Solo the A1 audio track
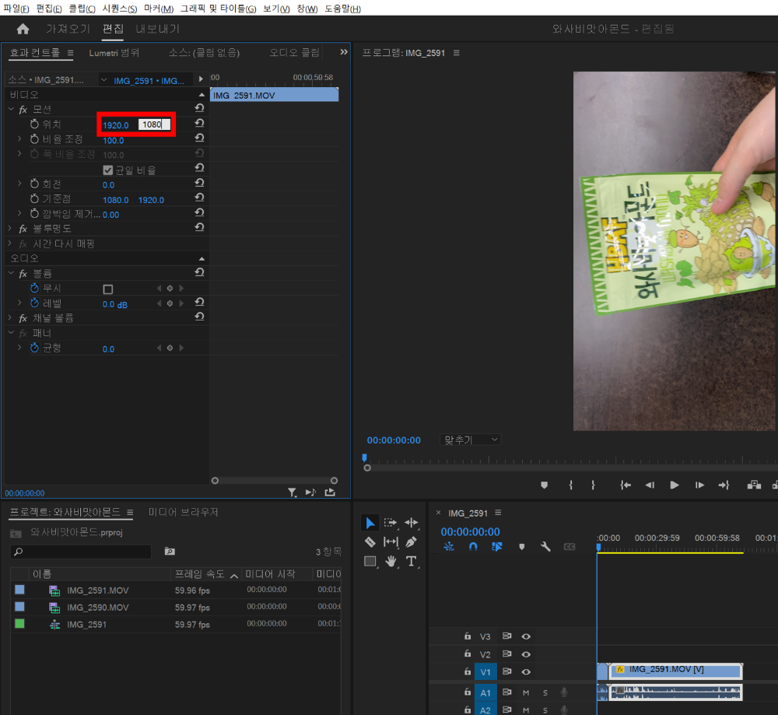The image size is (778, 715). point(545,692)
